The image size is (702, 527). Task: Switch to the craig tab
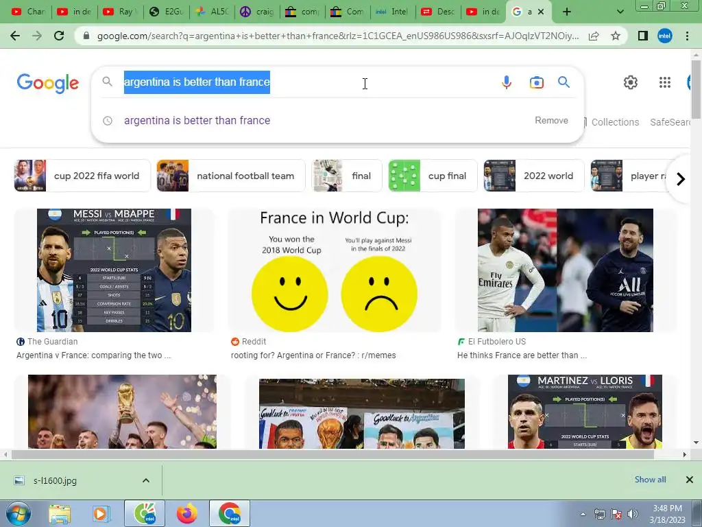258,12
